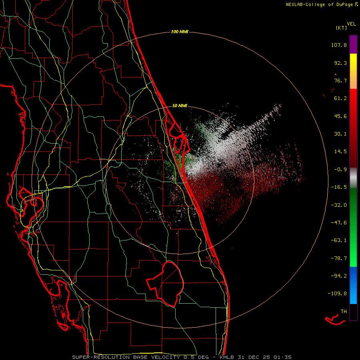This screenshot has width=360, height=360.
Task: Click the [KT] units label
Action: 341,28
